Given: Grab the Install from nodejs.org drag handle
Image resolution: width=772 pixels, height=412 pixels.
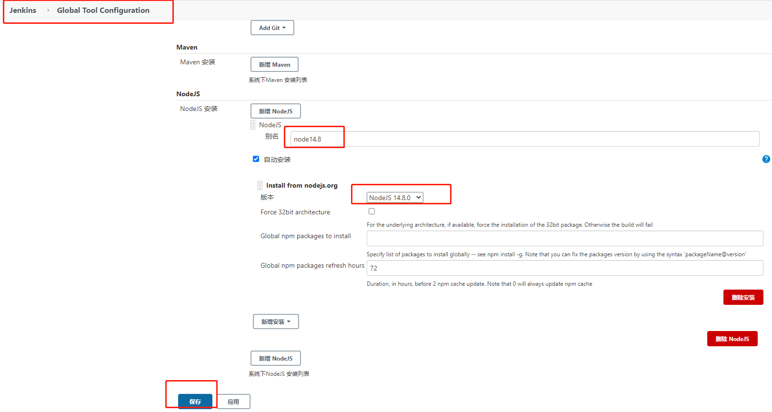Looking at the screenshot, I should [x=260, y=185].
